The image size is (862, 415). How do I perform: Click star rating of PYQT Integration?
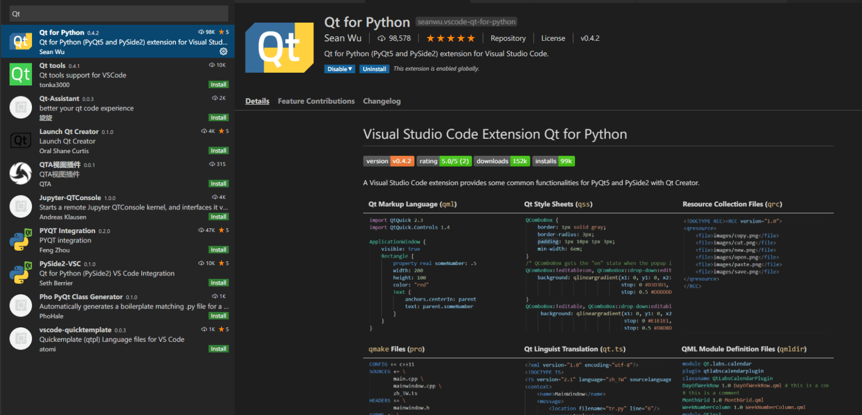[224, 230]
